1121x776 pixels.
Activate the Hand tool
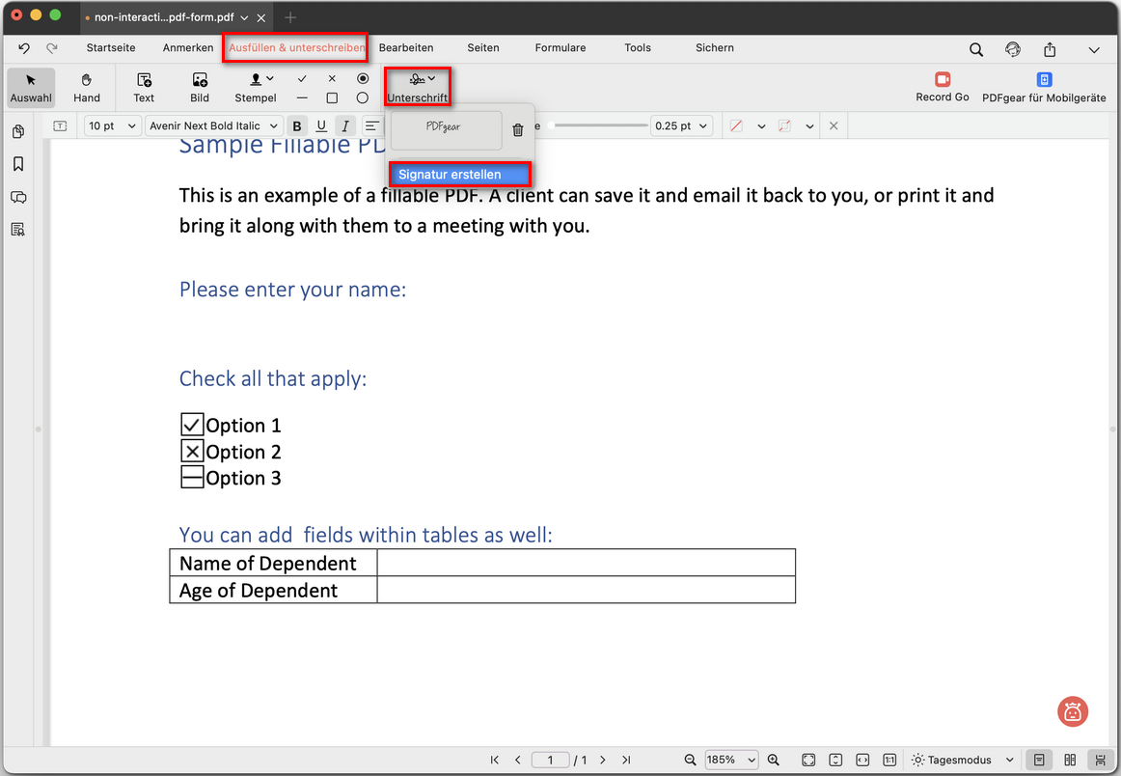(x=87, y=87)
